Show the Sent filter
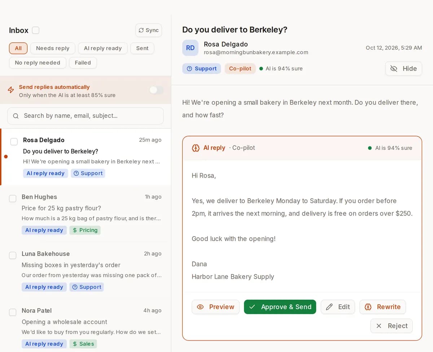 click(x=142, y=48)
